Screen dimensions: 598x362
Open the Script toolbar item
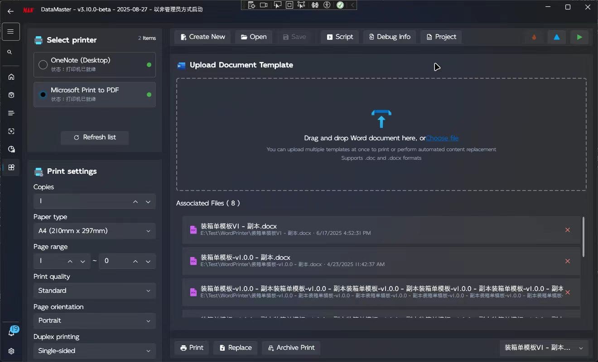click(340, 37)
